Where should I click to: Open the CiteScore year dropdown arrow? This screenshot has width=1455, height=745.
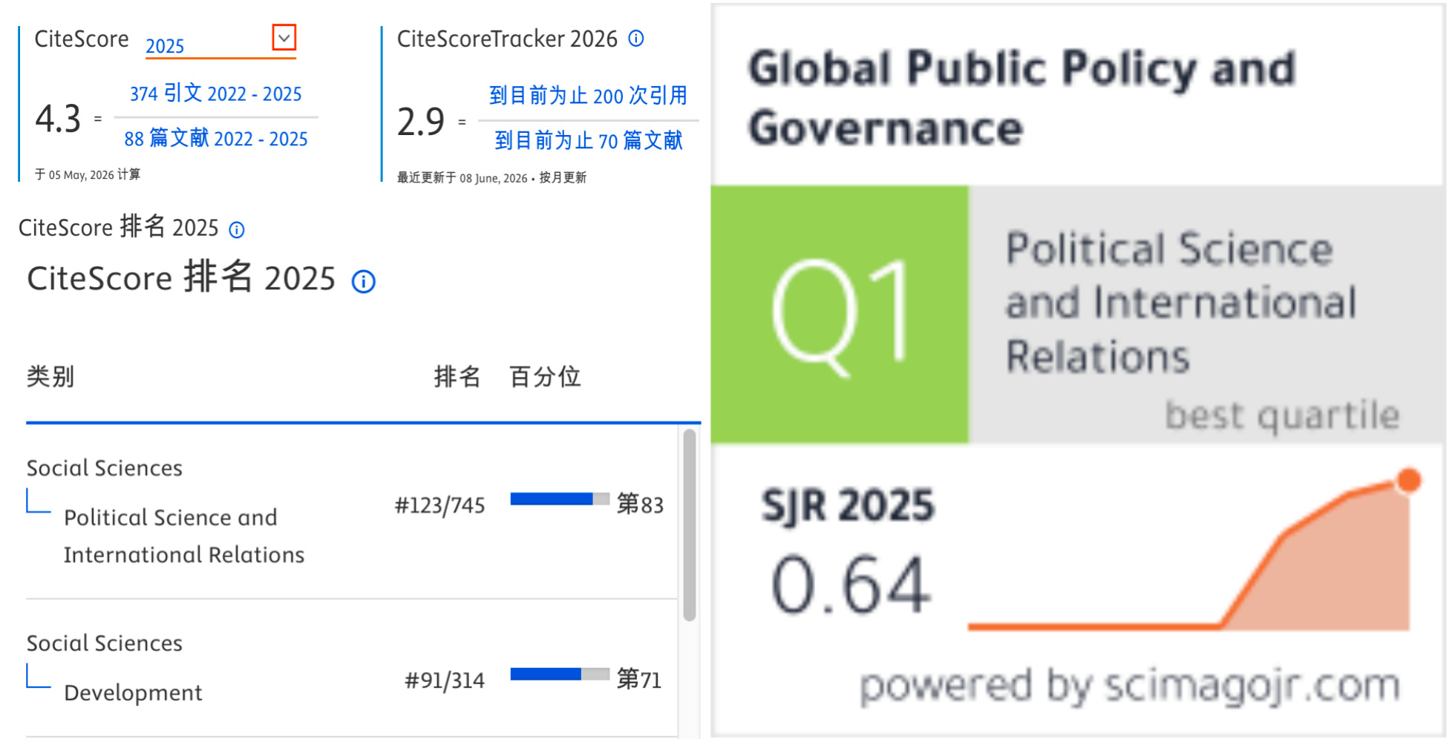coord(284,38)
